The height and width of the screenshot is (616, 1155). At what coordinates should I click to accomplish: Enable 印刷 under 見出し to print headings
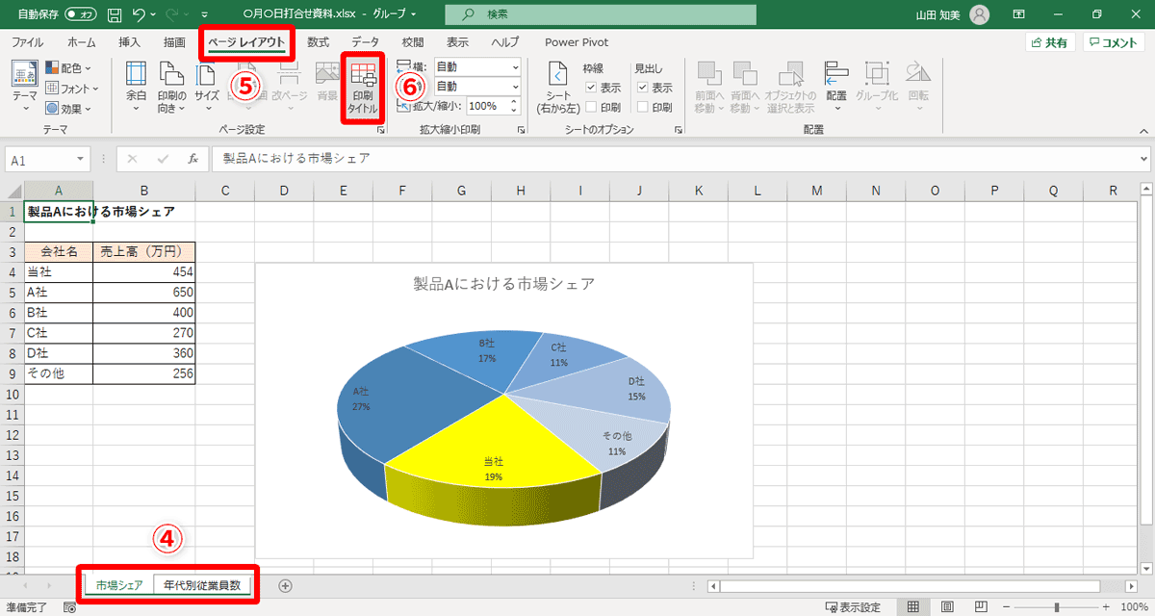tap(641, 105)
